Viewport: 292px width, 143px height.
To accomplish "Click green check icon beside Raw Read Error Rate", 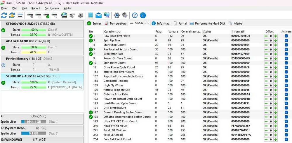I will click(91, 36).
